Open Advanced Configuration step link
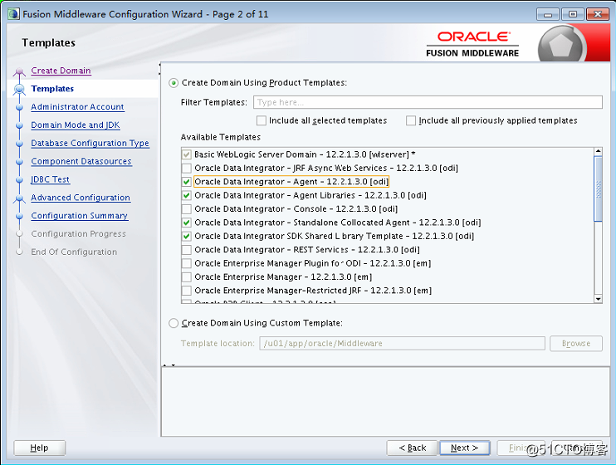The height and width of the screenshot is (465, 616). [81, 198]
